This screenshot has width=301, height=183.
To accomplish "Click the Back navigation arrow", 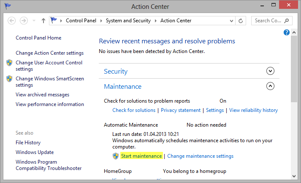I will 11,21.
